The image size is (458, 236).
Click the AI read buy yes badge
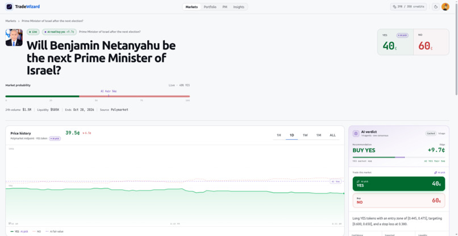pyautogui.click(x=59, y=32)
